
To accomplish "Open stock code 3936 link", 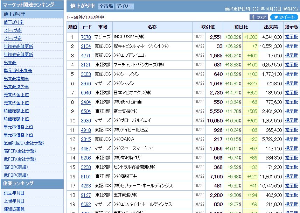I will pyautogui.click(x=86, y=121).
